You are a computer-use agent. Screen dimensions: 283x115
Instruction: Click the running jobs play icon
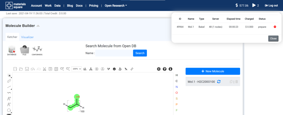(x=254, y=6)
